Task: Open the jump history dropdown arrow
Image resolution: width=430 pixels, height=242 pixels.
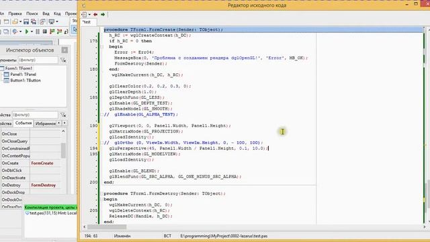Action: 89,15
